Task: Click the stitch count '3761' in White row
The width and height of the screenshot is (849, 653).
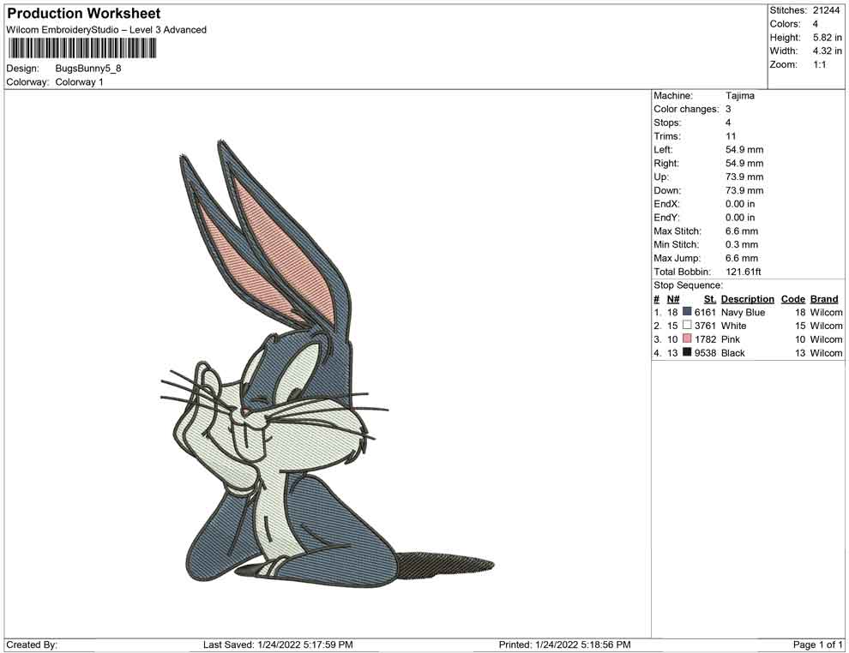Action: (x=705, y=326)
